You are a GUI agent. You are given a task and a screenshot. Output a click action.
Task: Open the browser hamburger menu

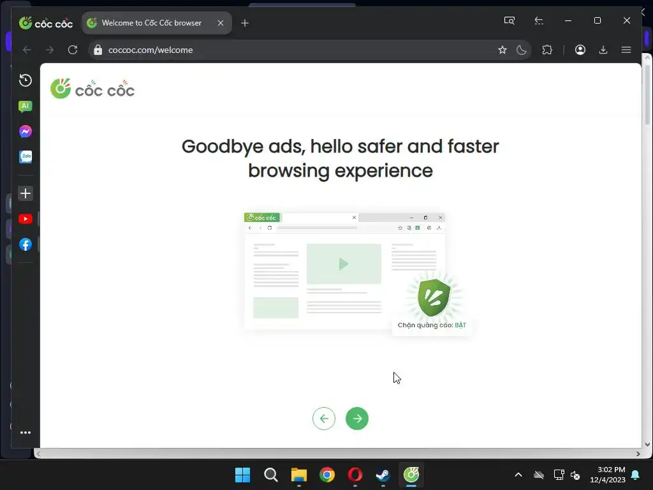[626, 50]
